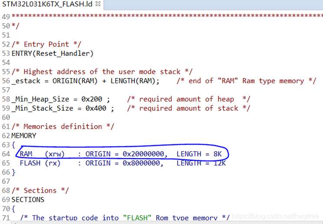
Task: Click line number 53 in the gutter
Action: [6, 53]
